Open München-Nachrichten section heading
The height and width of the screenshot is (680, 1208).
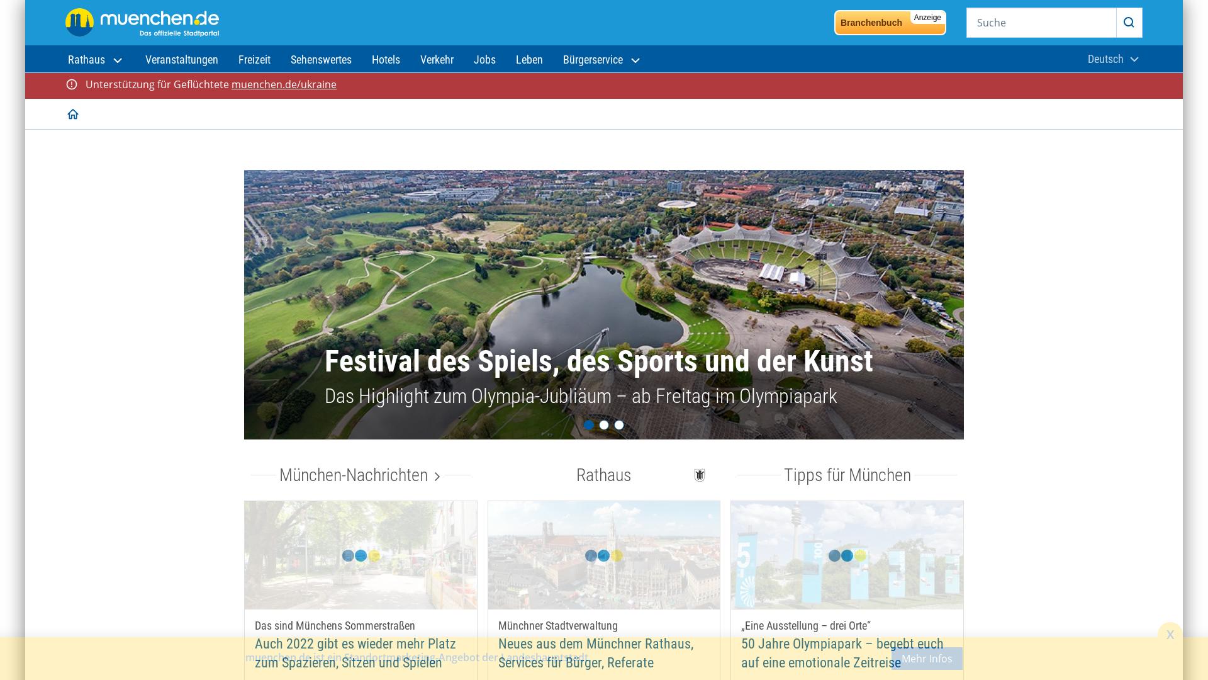[354, 475]
